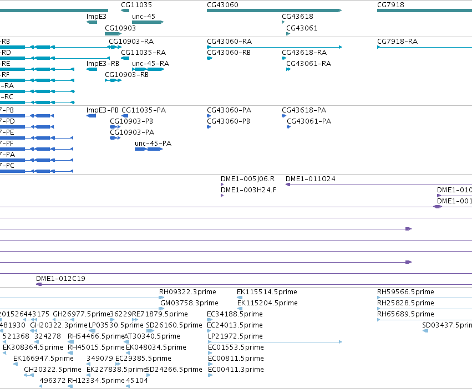Select the CG10903-RB transcript label

click(x=126, y=75)
